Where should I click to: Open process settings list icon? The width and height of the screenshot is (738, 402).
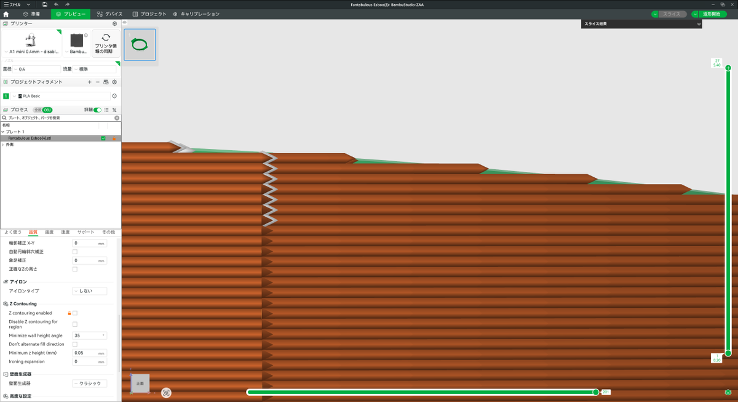click(106, 110)
